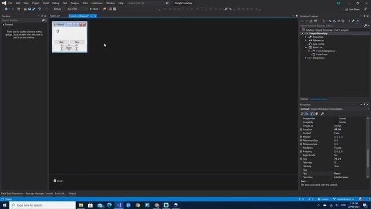Click the Open File toolbar icon
Screen dimensions: 371x209
[x=25, y=9]
